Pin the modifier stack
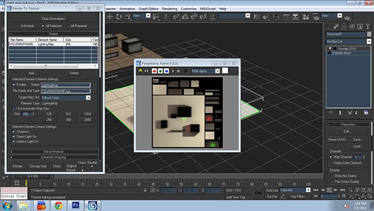The height and width of the screenshot is (211, 374). tap(330, 113)
